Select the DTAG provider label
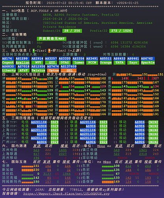 pyautogui.click(x=65, y=63)
